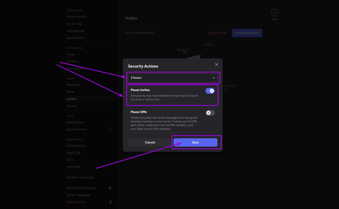The image size is (339, 209).
Task: Go to the Safety Setup section
Action: [x=75, y=146]
